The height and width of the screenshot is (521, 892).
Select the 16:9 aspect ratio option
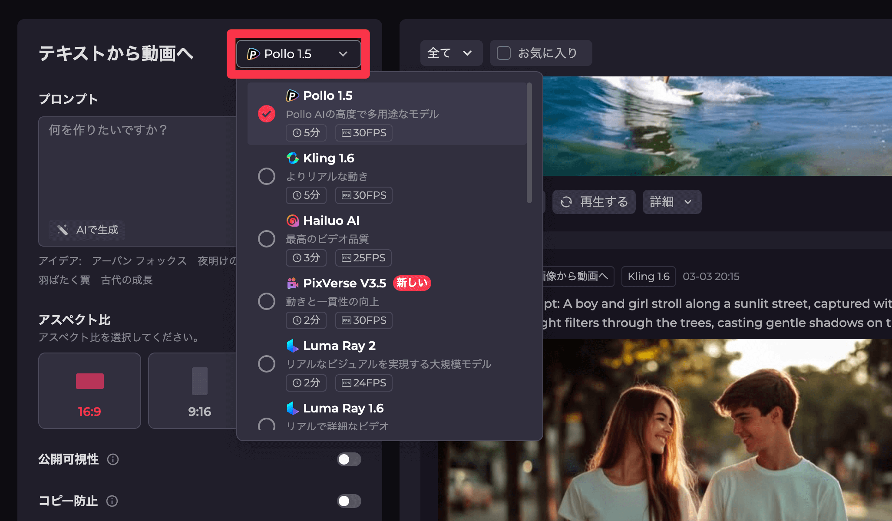89,390
